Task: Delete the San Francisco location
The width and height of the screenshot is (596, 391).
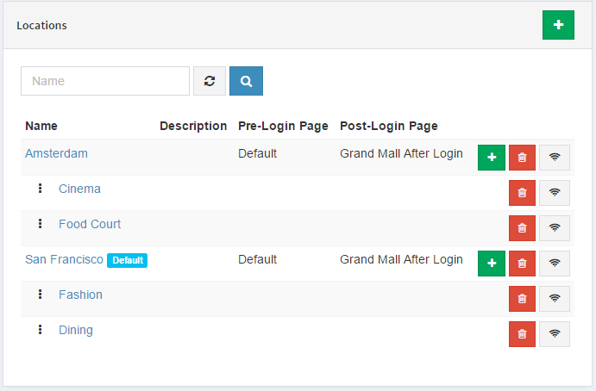Action: [x=523, y=263]
